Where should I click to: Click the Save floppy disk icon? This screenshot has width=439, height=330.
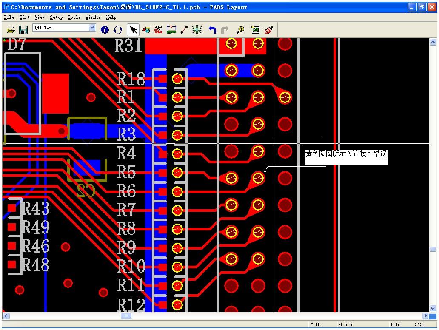(x=23, y=29)
